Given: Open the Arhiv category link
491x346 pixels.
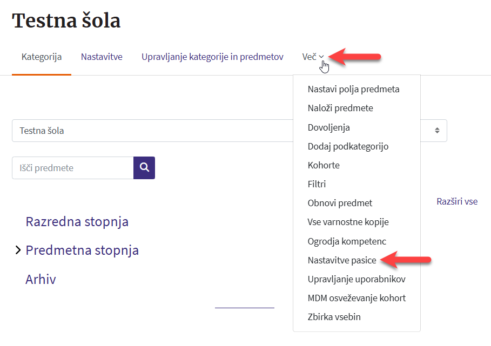Looking at the screenshot, I should [x=41, y=279].
